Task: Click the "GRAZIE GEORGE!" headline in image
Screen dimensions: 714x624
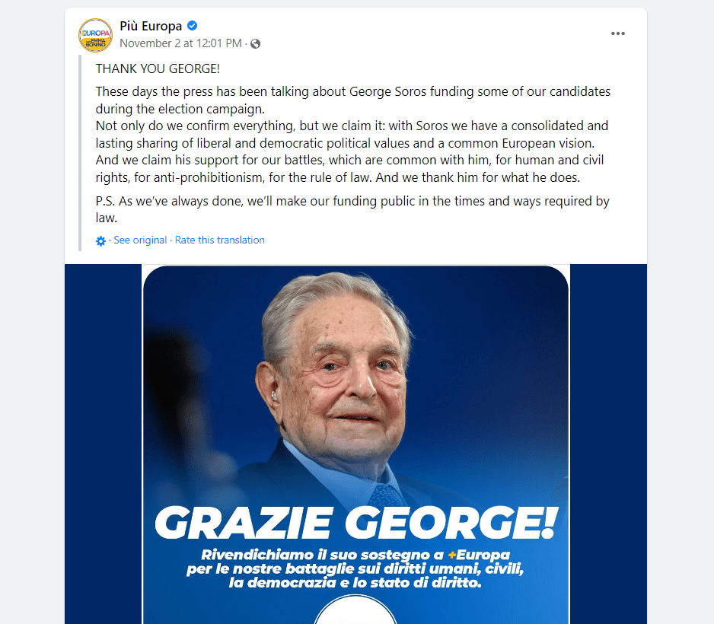Action: pyautogui.click(x=355, y=522)
